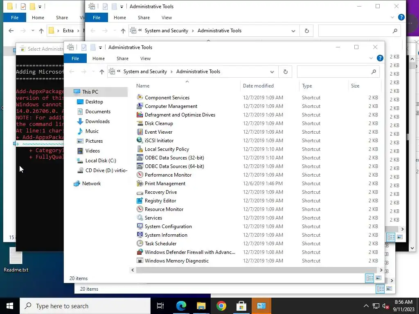Click Help icon in front Administrative Tools window
The image size is (419, 314).
tap(380, 58)
